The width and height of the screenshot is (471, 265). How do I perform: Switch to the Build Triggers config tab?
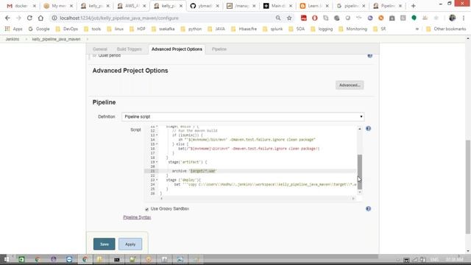[130, 49]
